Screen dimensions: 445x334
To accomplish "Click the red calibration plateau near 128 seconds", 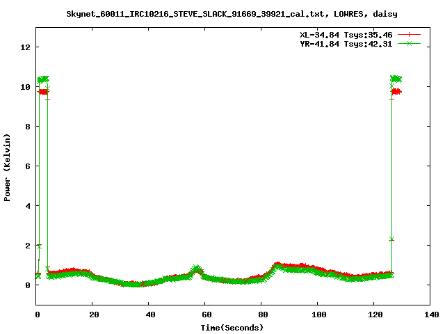I will click(x=396, y=91).
